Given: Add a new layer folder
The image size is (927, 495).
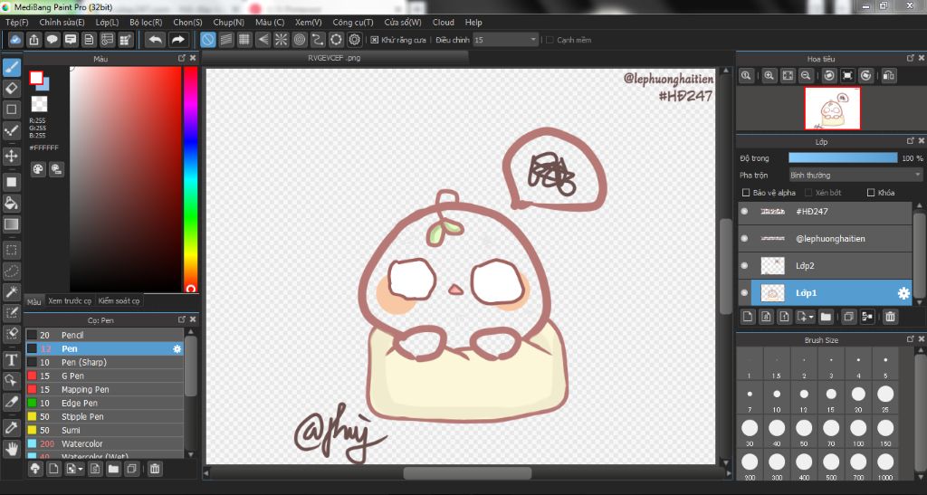Looking at the screenshot, I should (826, 317).
